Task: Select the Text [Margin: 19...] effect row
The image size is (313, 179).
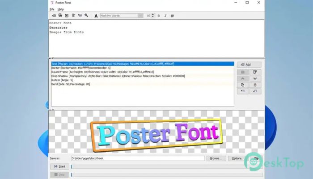Action: tap(143, 64)
